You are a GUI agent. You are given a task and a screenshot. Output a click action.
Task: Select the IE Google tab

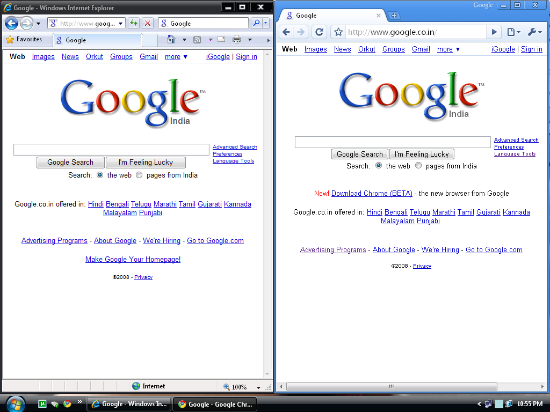[x=97, y=40]
